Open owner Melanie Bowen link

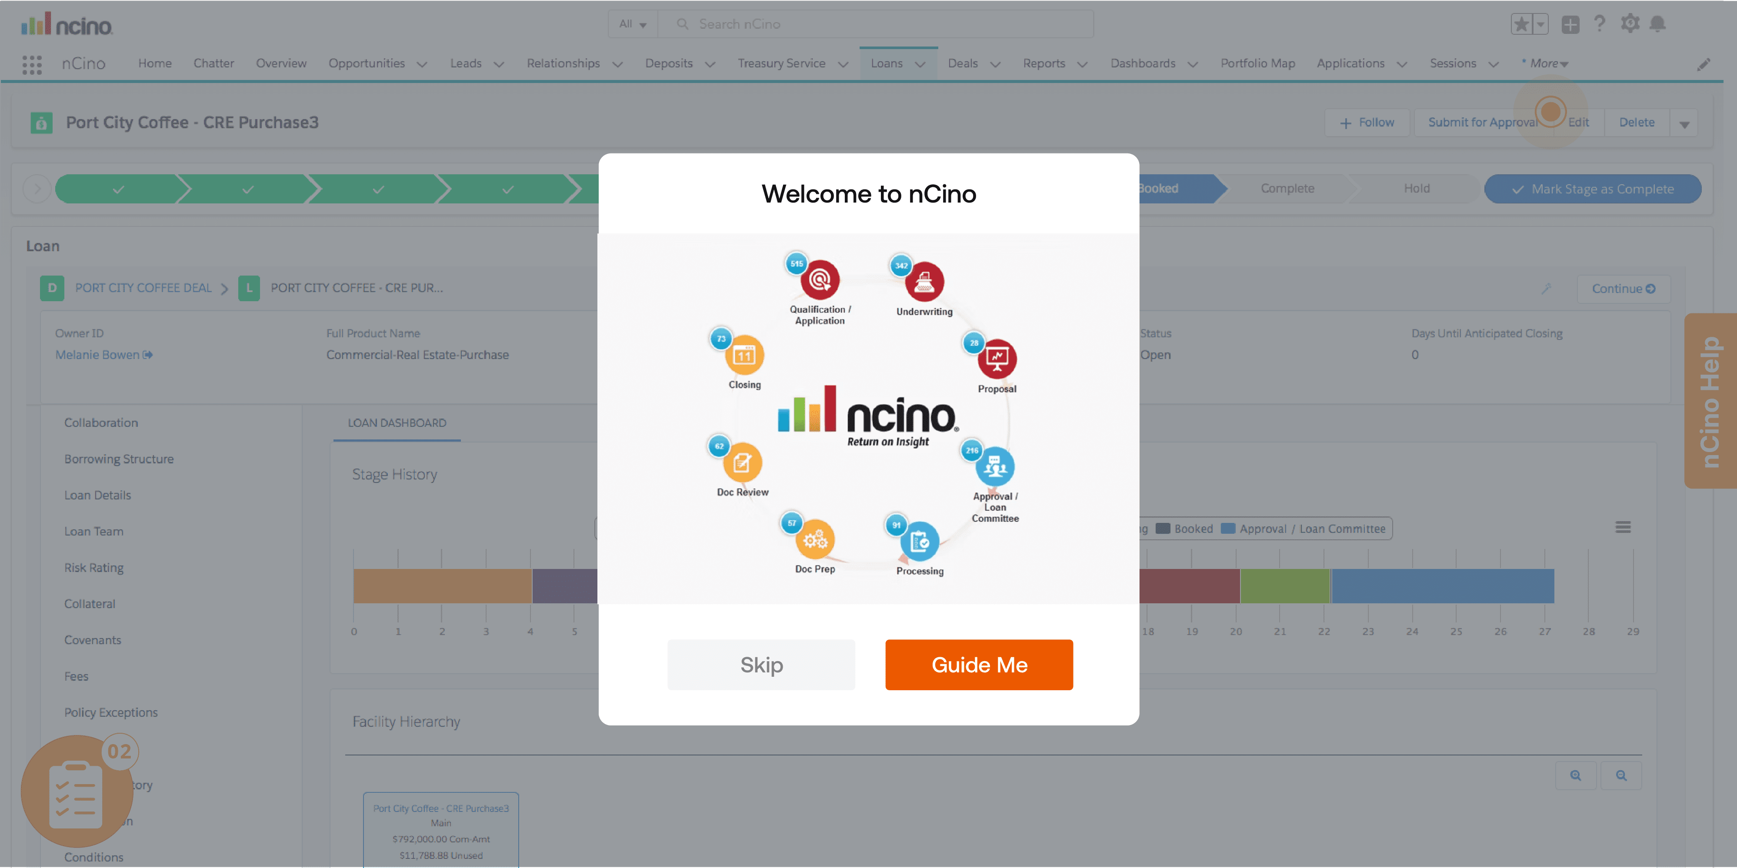[104, 355]
